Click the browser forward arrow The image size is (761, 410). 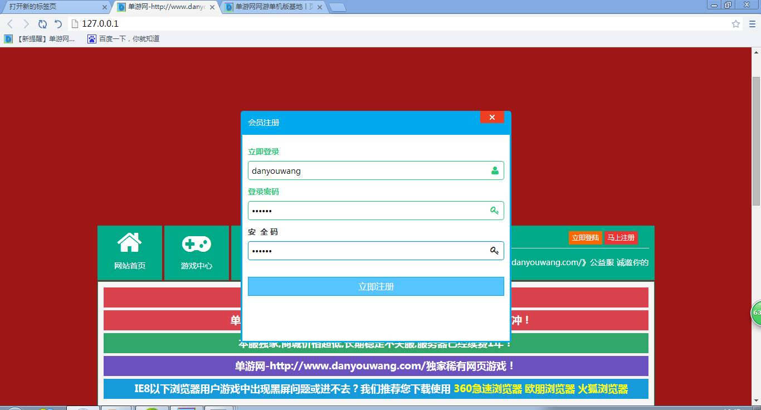pos(26,24)
